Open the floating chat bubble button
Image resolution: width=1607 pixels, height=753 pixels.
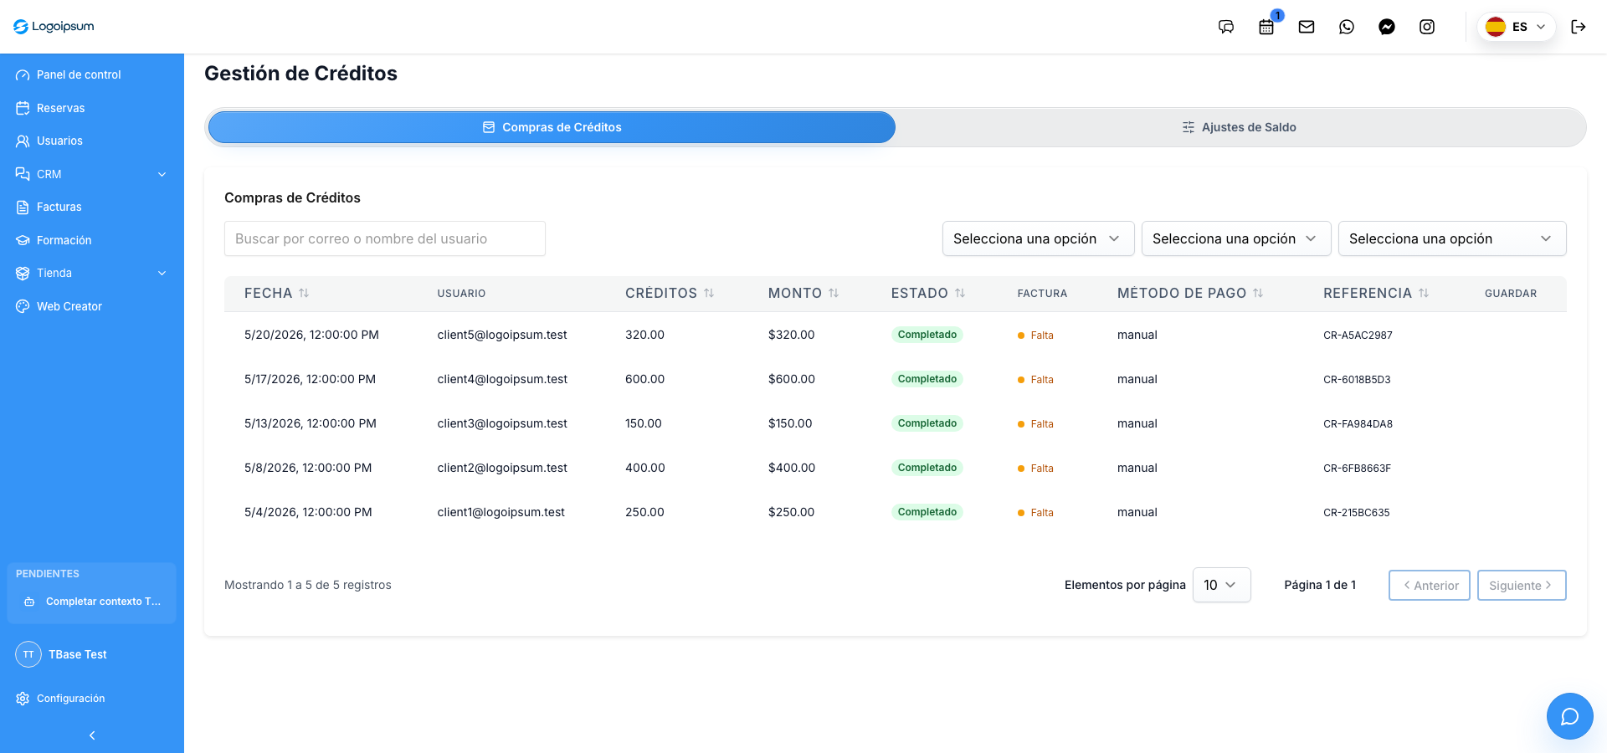coord(1570,716)
